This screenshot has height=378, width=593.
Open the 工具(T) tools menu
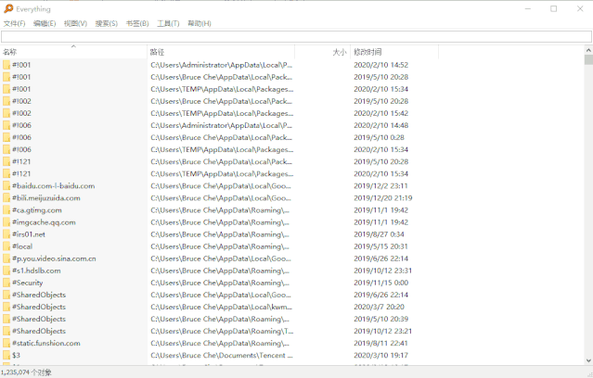coord(168,23)
